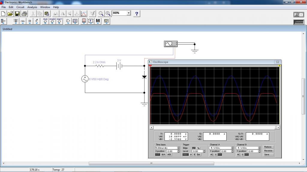Open the 80% zoom level dropdown
Viewport: 307px width, 172px height.
pyautogui.click(x=129, y=13)
